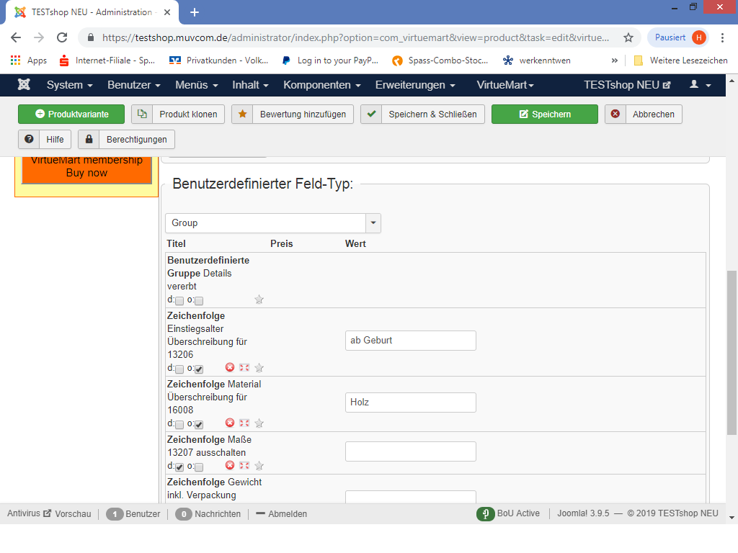This screenshot has height=553, width=738.
Task: Uncheck the 'd' checkbox in Maße row
Action: pos(179,467)
